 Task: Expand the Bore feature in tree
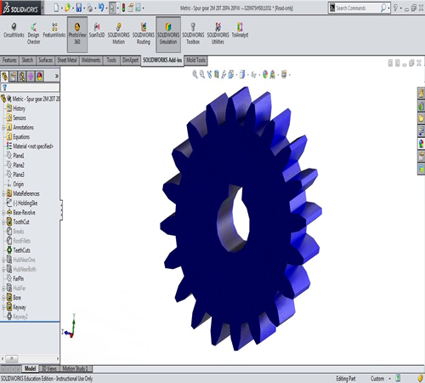click(3, 298)
